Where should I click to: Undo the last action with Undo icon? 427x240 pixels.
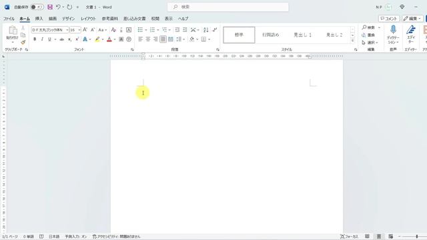[58, 7]
